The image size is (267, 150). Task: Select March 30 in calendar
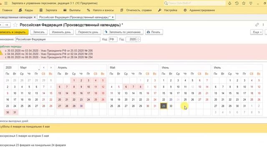pos(8,112)
